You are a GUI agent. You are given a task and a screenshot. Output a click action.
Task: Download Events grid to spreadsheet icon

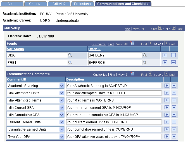point(132,43)
